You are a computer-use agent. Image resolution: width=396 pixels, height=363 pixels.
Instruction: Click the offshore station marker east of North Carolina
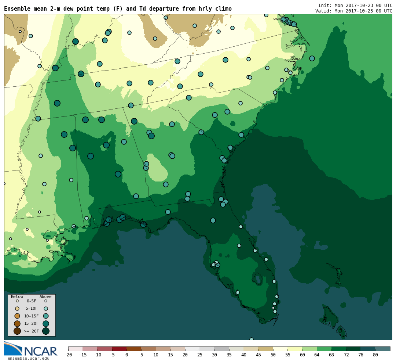click(x=312, y=58)
